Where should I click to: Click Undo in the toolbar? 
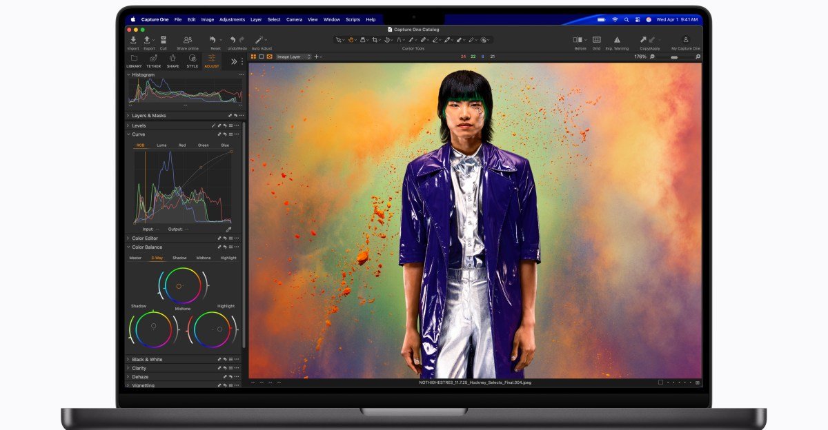point(233,39)
